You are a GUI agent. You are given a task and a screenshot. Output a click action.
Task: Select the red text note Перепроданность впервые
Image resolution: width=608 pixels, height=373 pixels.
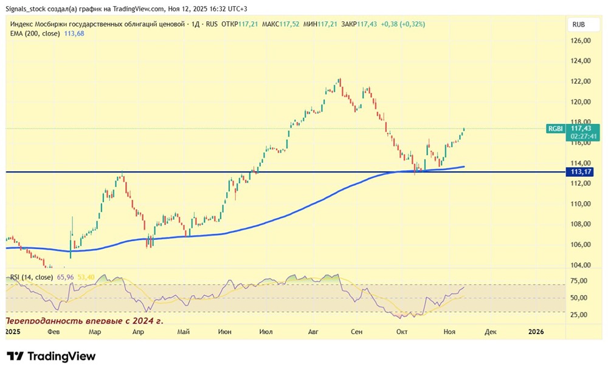click(x=84, y=320)
